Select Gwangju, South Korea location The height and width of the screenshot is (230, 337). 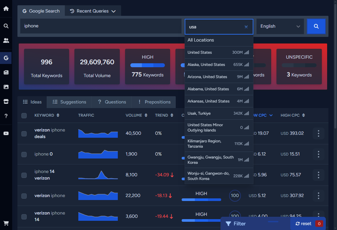click(x=219, y=160)
